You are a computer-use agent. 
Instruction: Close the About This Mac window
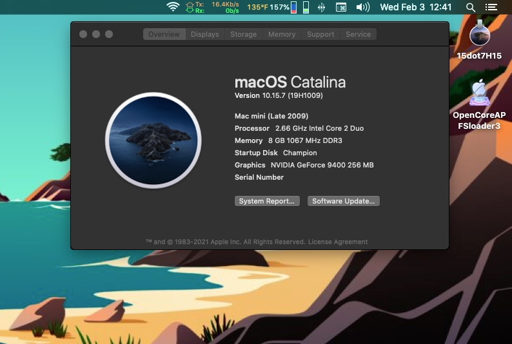click(83, 34)
